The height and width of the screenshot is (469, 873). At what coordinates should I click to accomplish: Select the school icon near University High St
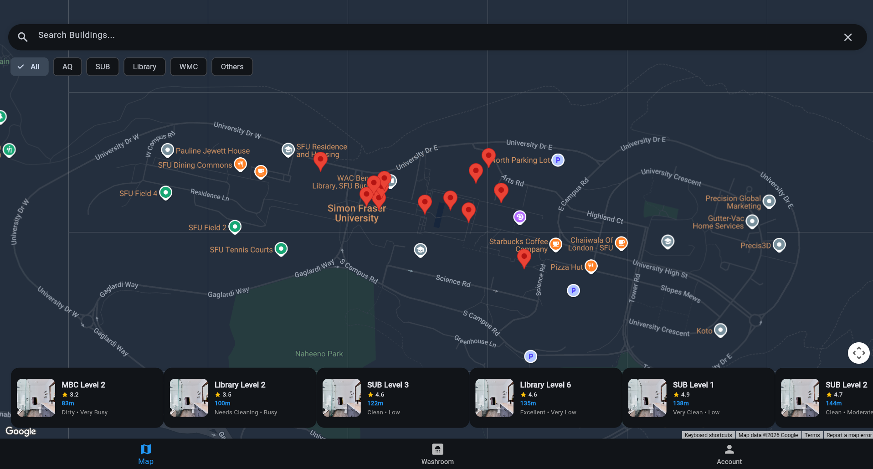click(668, 242)
